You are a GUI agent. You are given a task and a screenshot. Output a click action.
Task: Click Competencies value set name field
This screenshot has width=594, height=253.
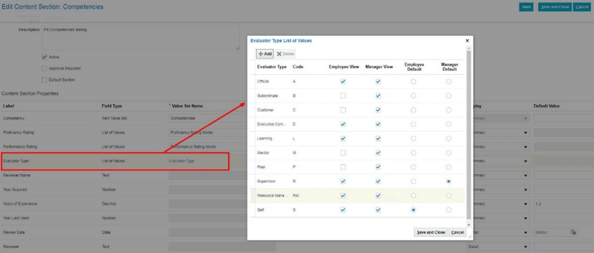coord(208,118)
